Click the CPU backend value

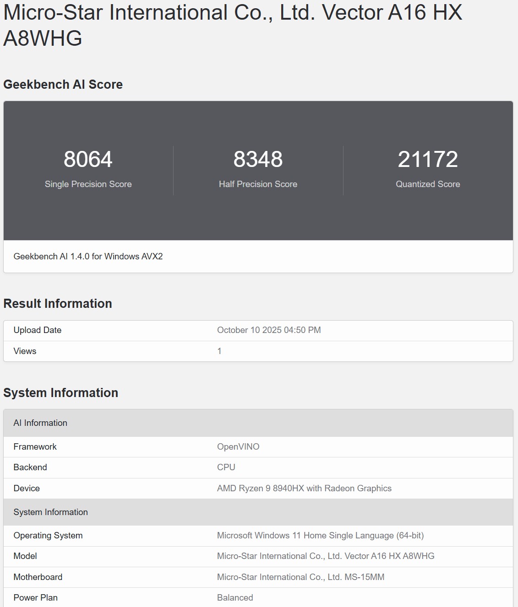226,467
